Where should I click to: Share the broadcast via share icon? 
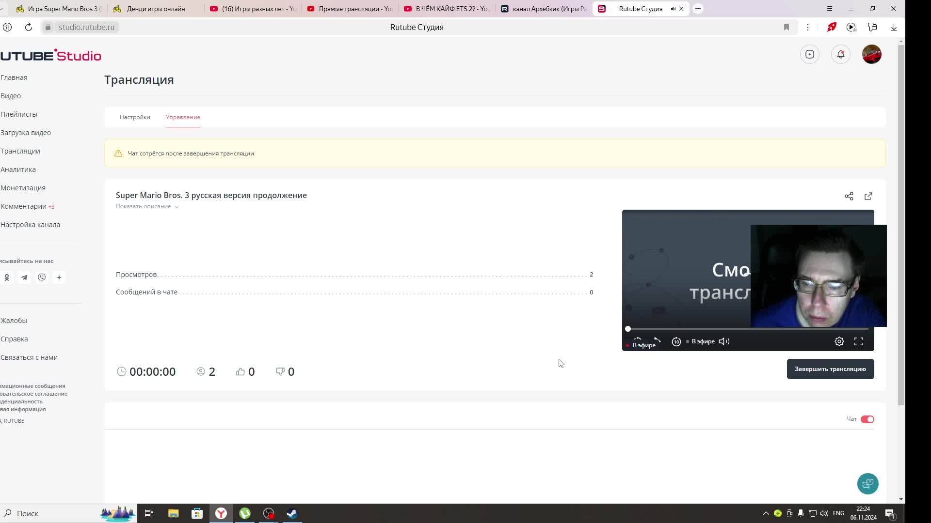coord(849,196)
